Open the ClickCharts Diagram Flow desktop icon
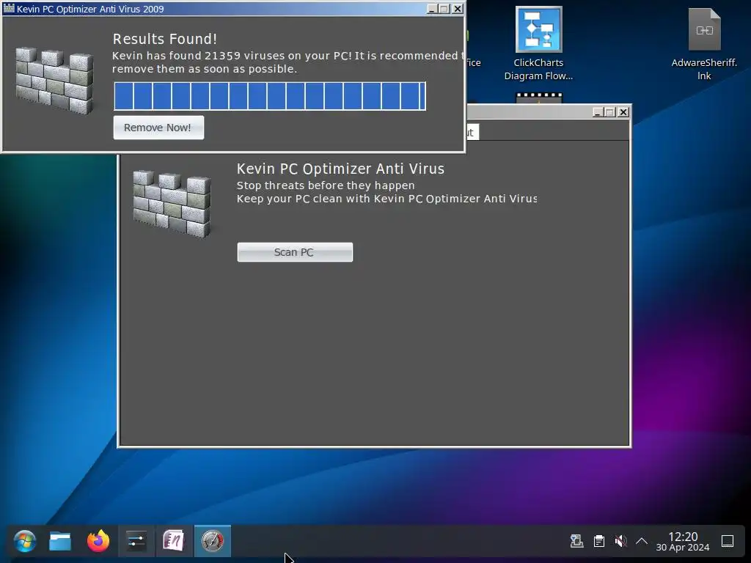The width and height of the screenshot is (751, 563). pyautogui.click(x=538, y=43)
